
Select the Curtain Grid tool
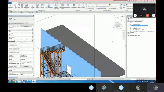click(63, 7)
